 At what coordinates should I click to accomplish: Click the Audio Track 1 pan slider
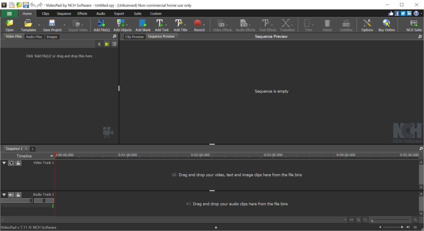pyautogui.click(x=44, y=201)
